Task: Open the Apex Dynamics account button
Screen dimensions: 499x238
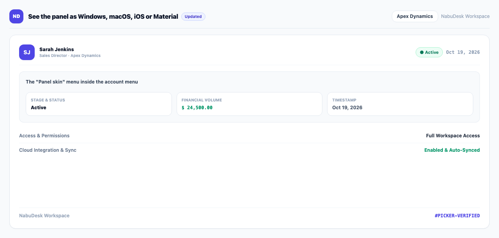Action: pos(415,16)
